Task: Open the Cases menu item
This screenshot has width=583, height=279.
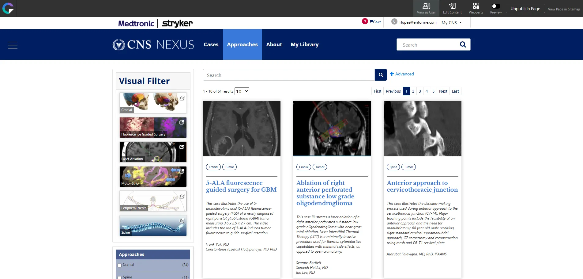Action: [x=211, y=44]
